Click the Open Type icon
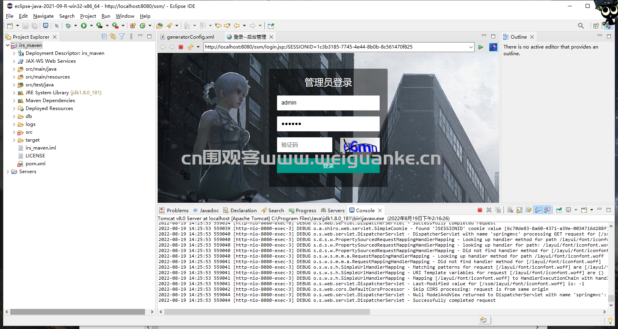Image resolution: width=618 pixels, height=329 pixels. coord(160,26)
